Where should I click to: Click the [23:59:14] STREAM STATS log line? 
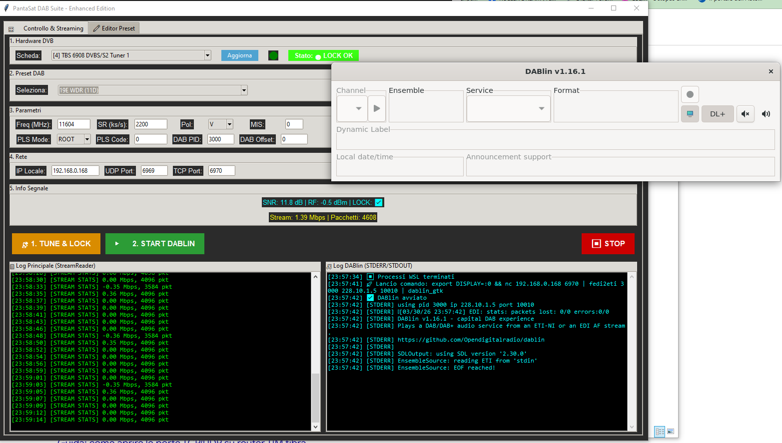click(x=90, y=420)
